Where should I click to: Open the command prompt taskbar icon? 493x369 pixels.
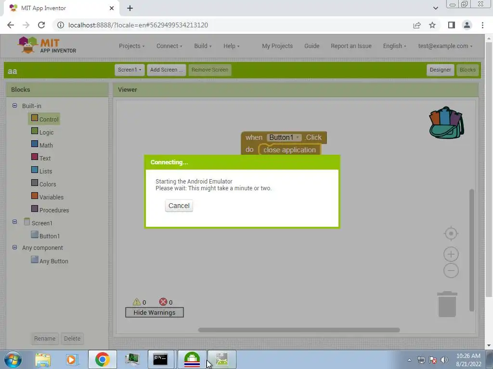click(161, 359)
